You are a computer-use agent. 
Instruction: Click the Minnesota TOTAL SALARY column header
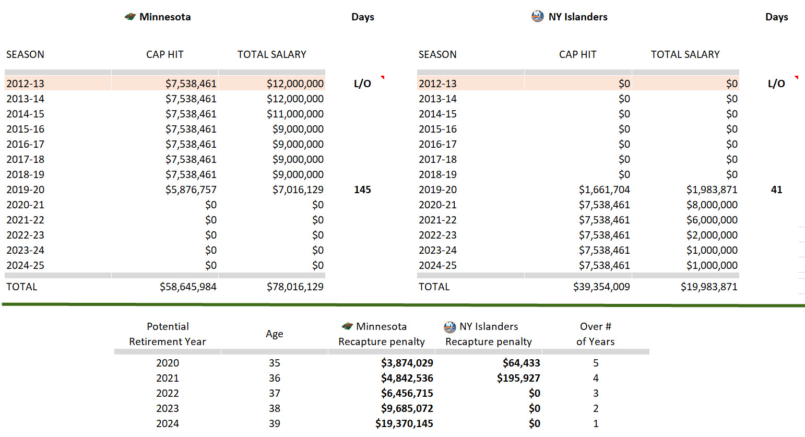click(x=272, y=54)
